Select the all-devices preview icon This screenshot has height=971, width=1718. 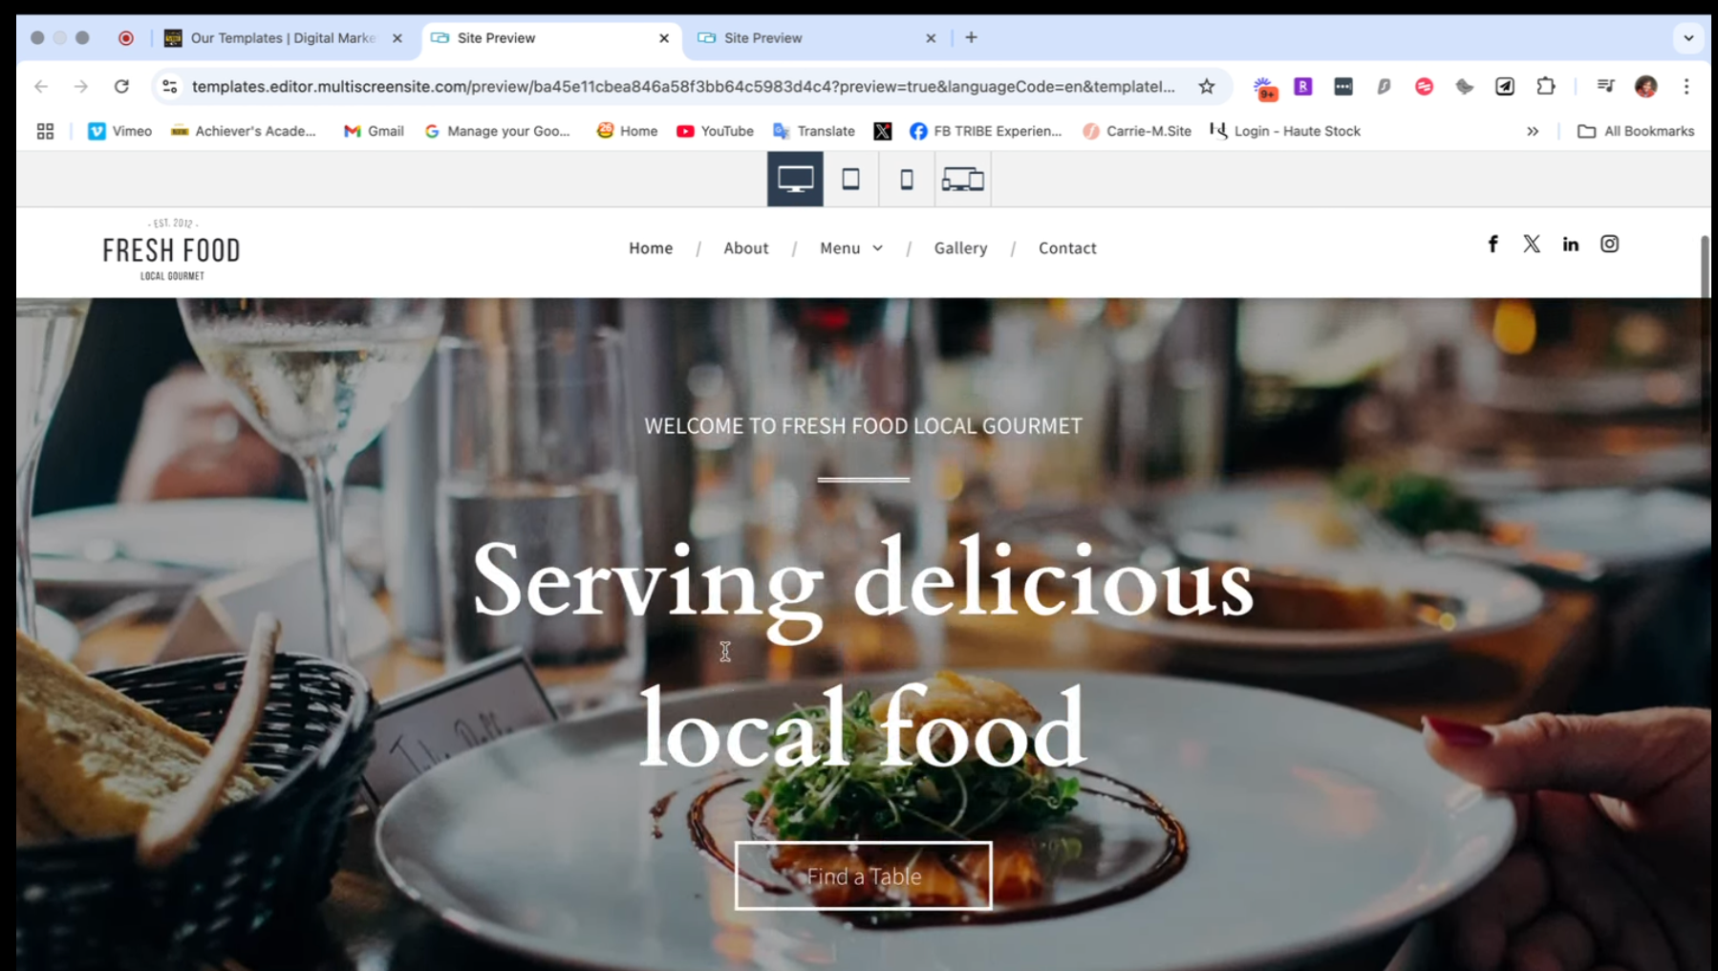tap(962, 179)
